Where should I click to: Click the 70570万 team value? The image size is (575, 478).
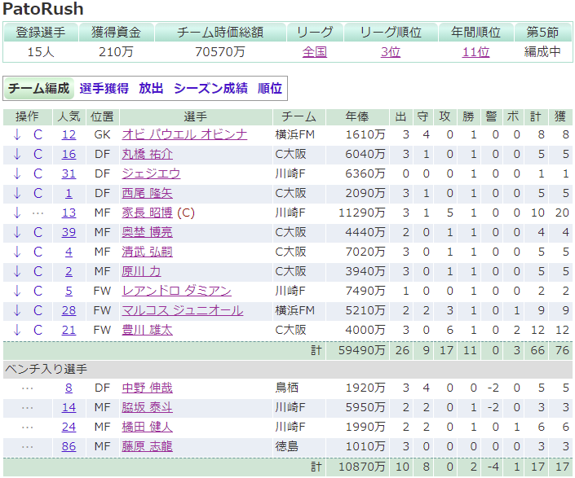(220, 52)
